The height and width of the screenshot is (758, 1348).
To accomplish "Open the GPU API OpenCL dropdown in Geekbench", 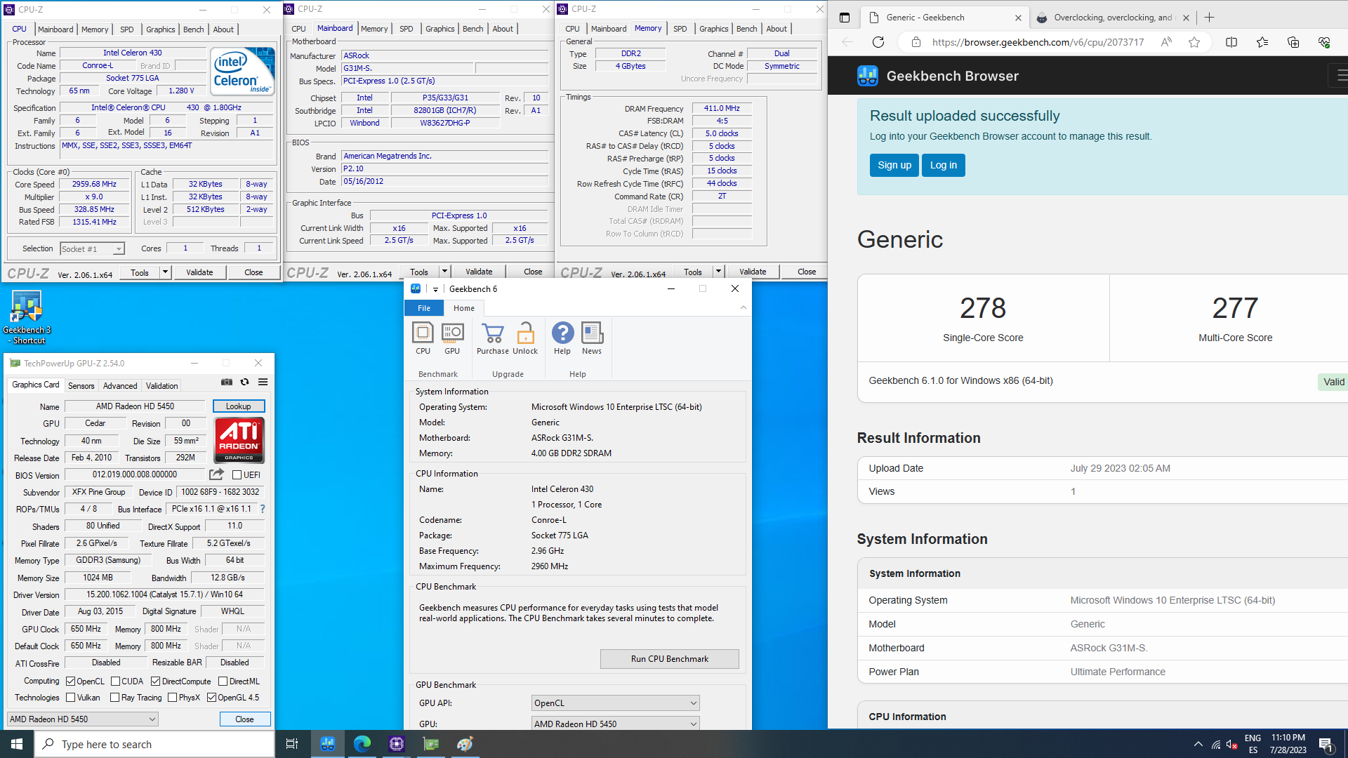I will tap(615, 703).
